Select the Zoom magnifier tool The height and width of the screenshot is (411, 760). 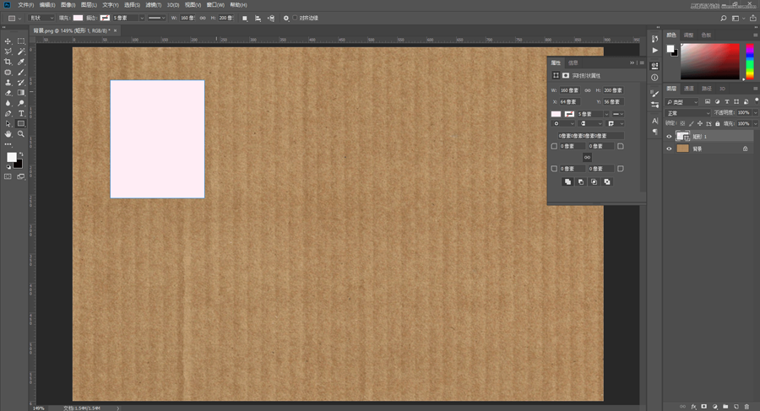tap(21, 134)
